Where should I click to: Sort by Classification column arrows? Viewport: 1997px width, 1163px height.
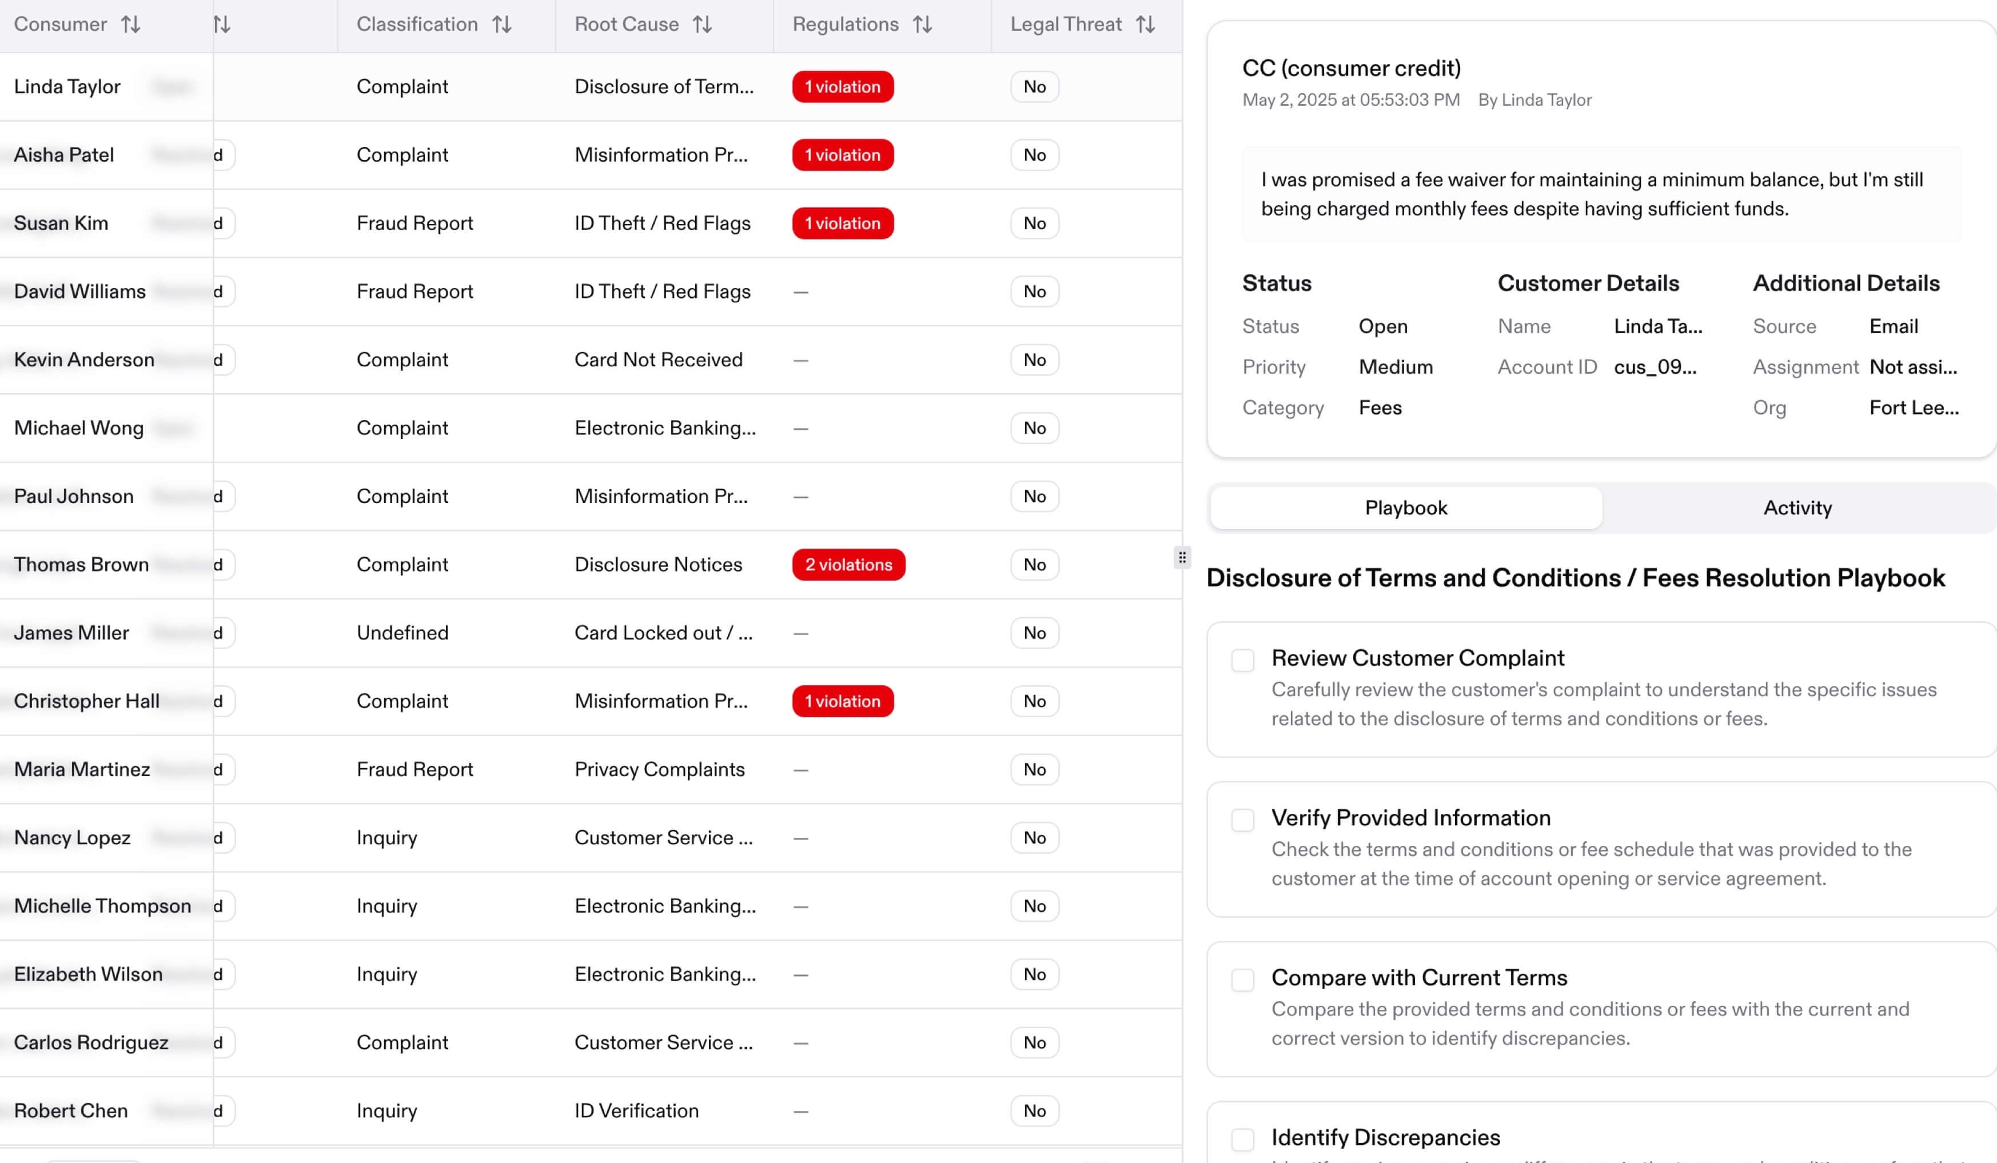pyautogui.click(x=501, y=25)
